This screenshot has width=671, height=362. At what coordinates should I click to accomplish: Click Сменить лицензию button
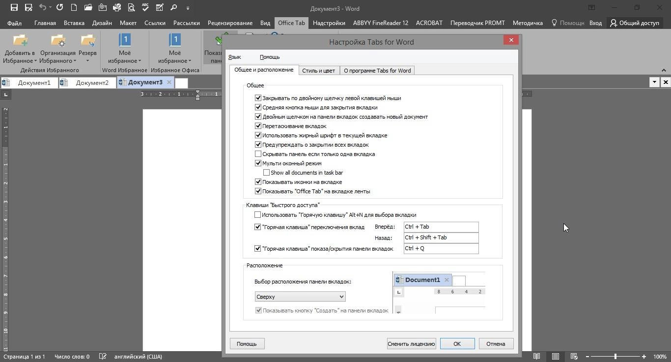click(411, 344)
